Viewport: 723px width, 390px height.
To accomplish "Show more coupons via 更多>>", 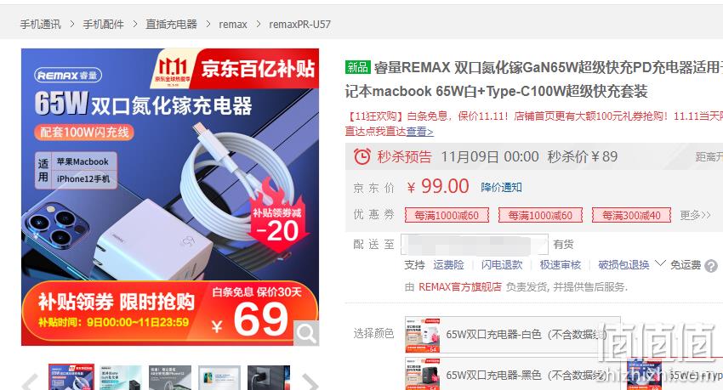I will pos(695,215).
